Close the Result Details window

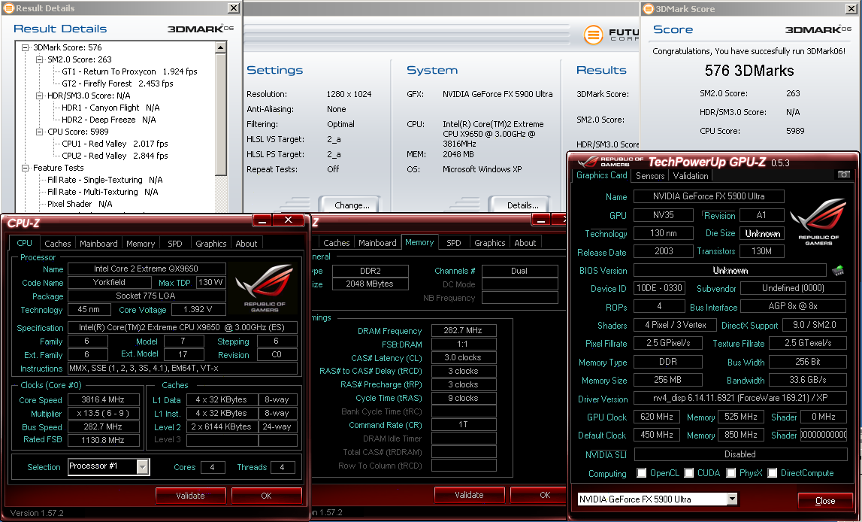[x=234, y=8]
